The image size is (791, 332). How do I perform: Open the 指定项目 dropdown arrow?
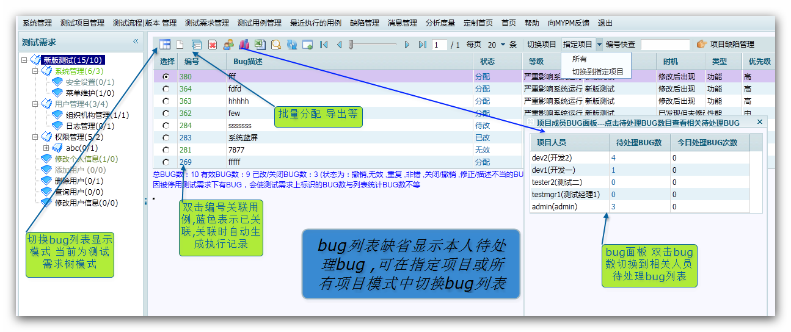599,45
